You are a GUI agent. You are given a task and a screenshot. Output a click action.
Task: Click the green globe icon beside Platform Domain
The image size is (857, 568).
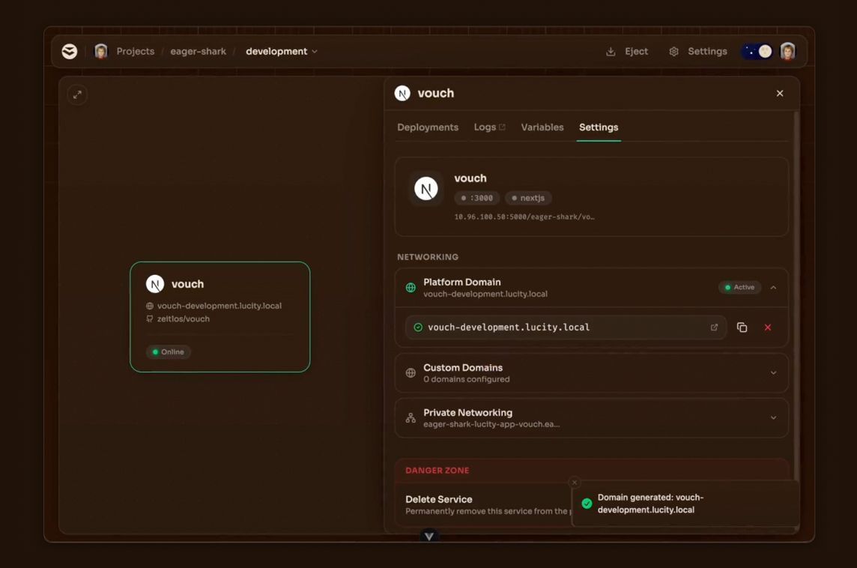(x=411, y=288)
